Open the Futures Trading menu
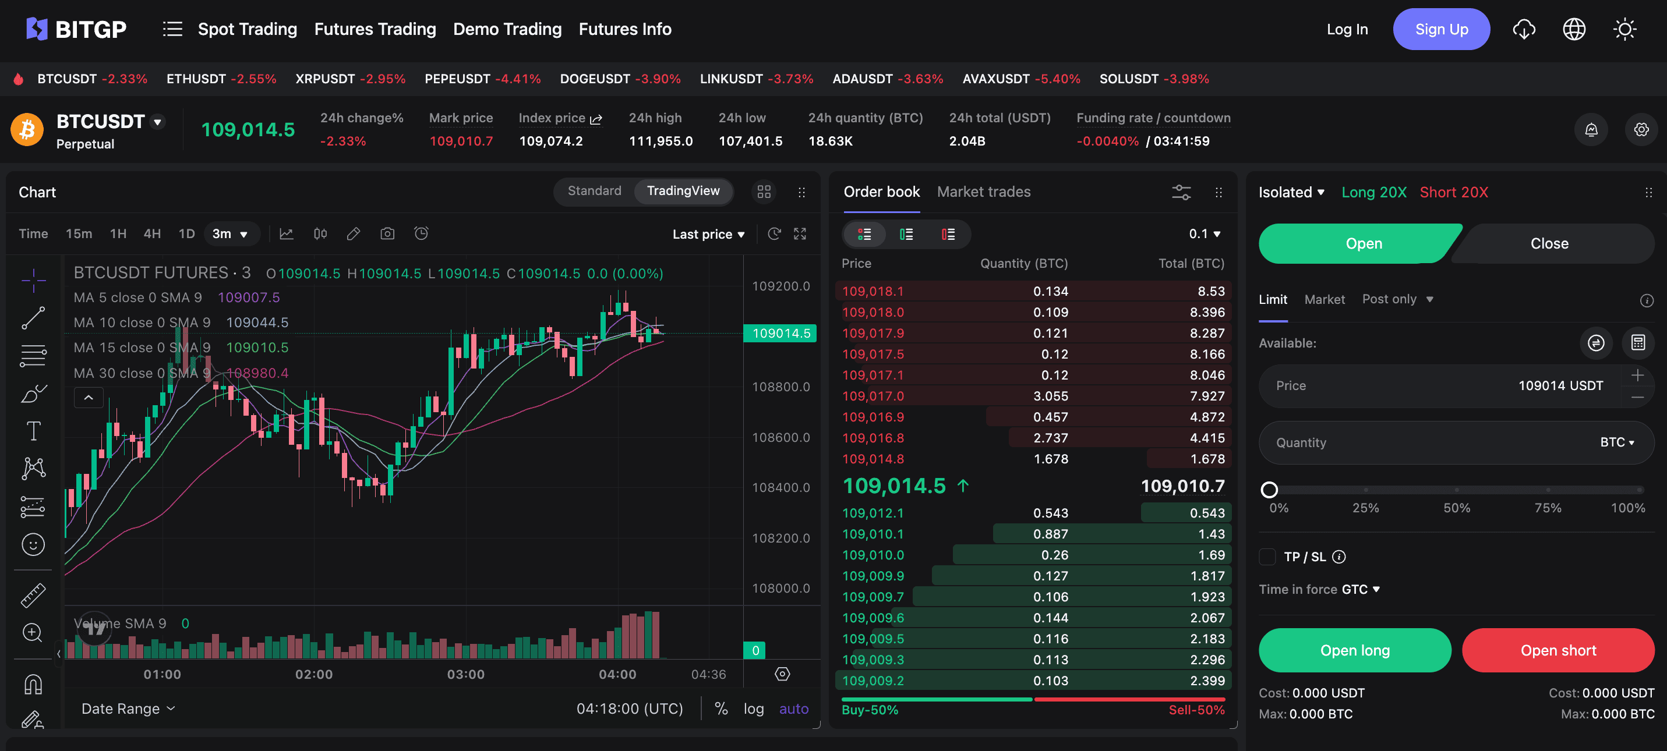 (375, 29)
